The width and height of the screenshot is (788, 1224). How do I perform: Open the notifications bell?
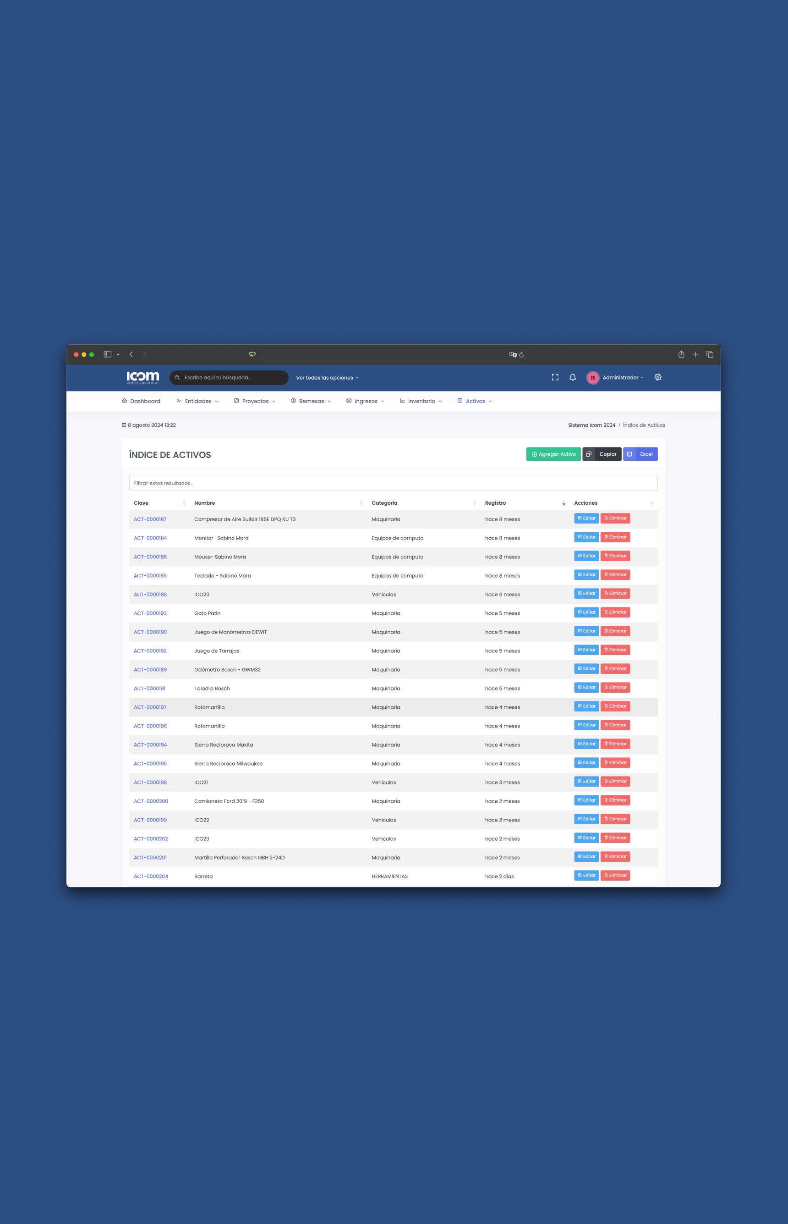pyautogui.click(x=573, y=377)
